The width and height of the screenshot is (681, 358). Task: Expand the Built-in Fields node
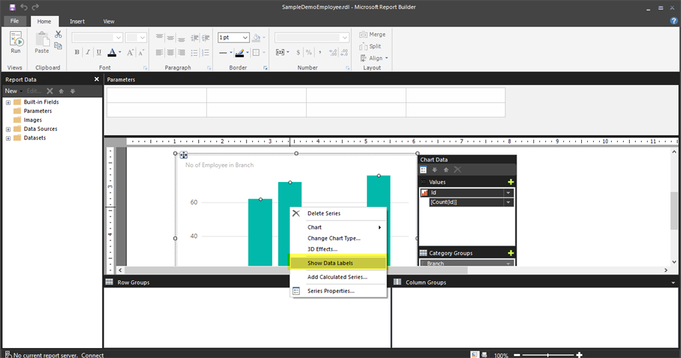(x=8, y=102)
